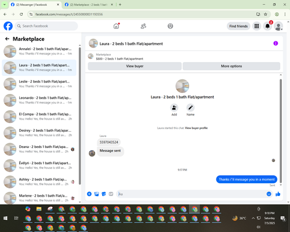
Task: Click the message text input field
Action: click(191, 194)
